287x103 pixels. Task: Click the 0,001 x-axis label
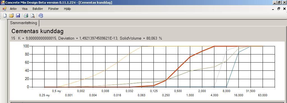click(69, 95)
